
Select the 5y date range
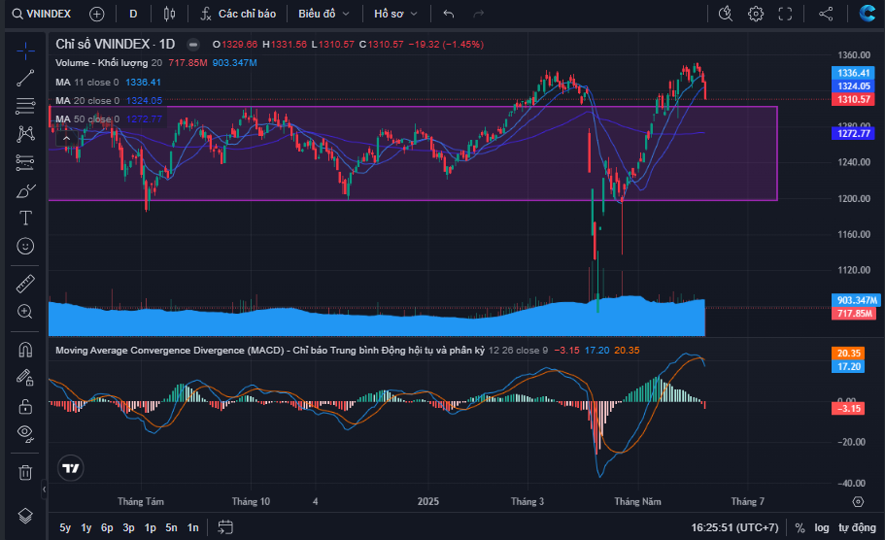point(65,527)
